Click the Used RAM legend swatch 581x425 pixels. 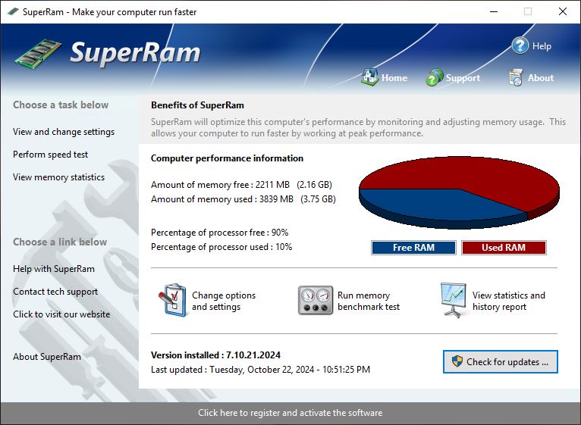coord(504,248)
